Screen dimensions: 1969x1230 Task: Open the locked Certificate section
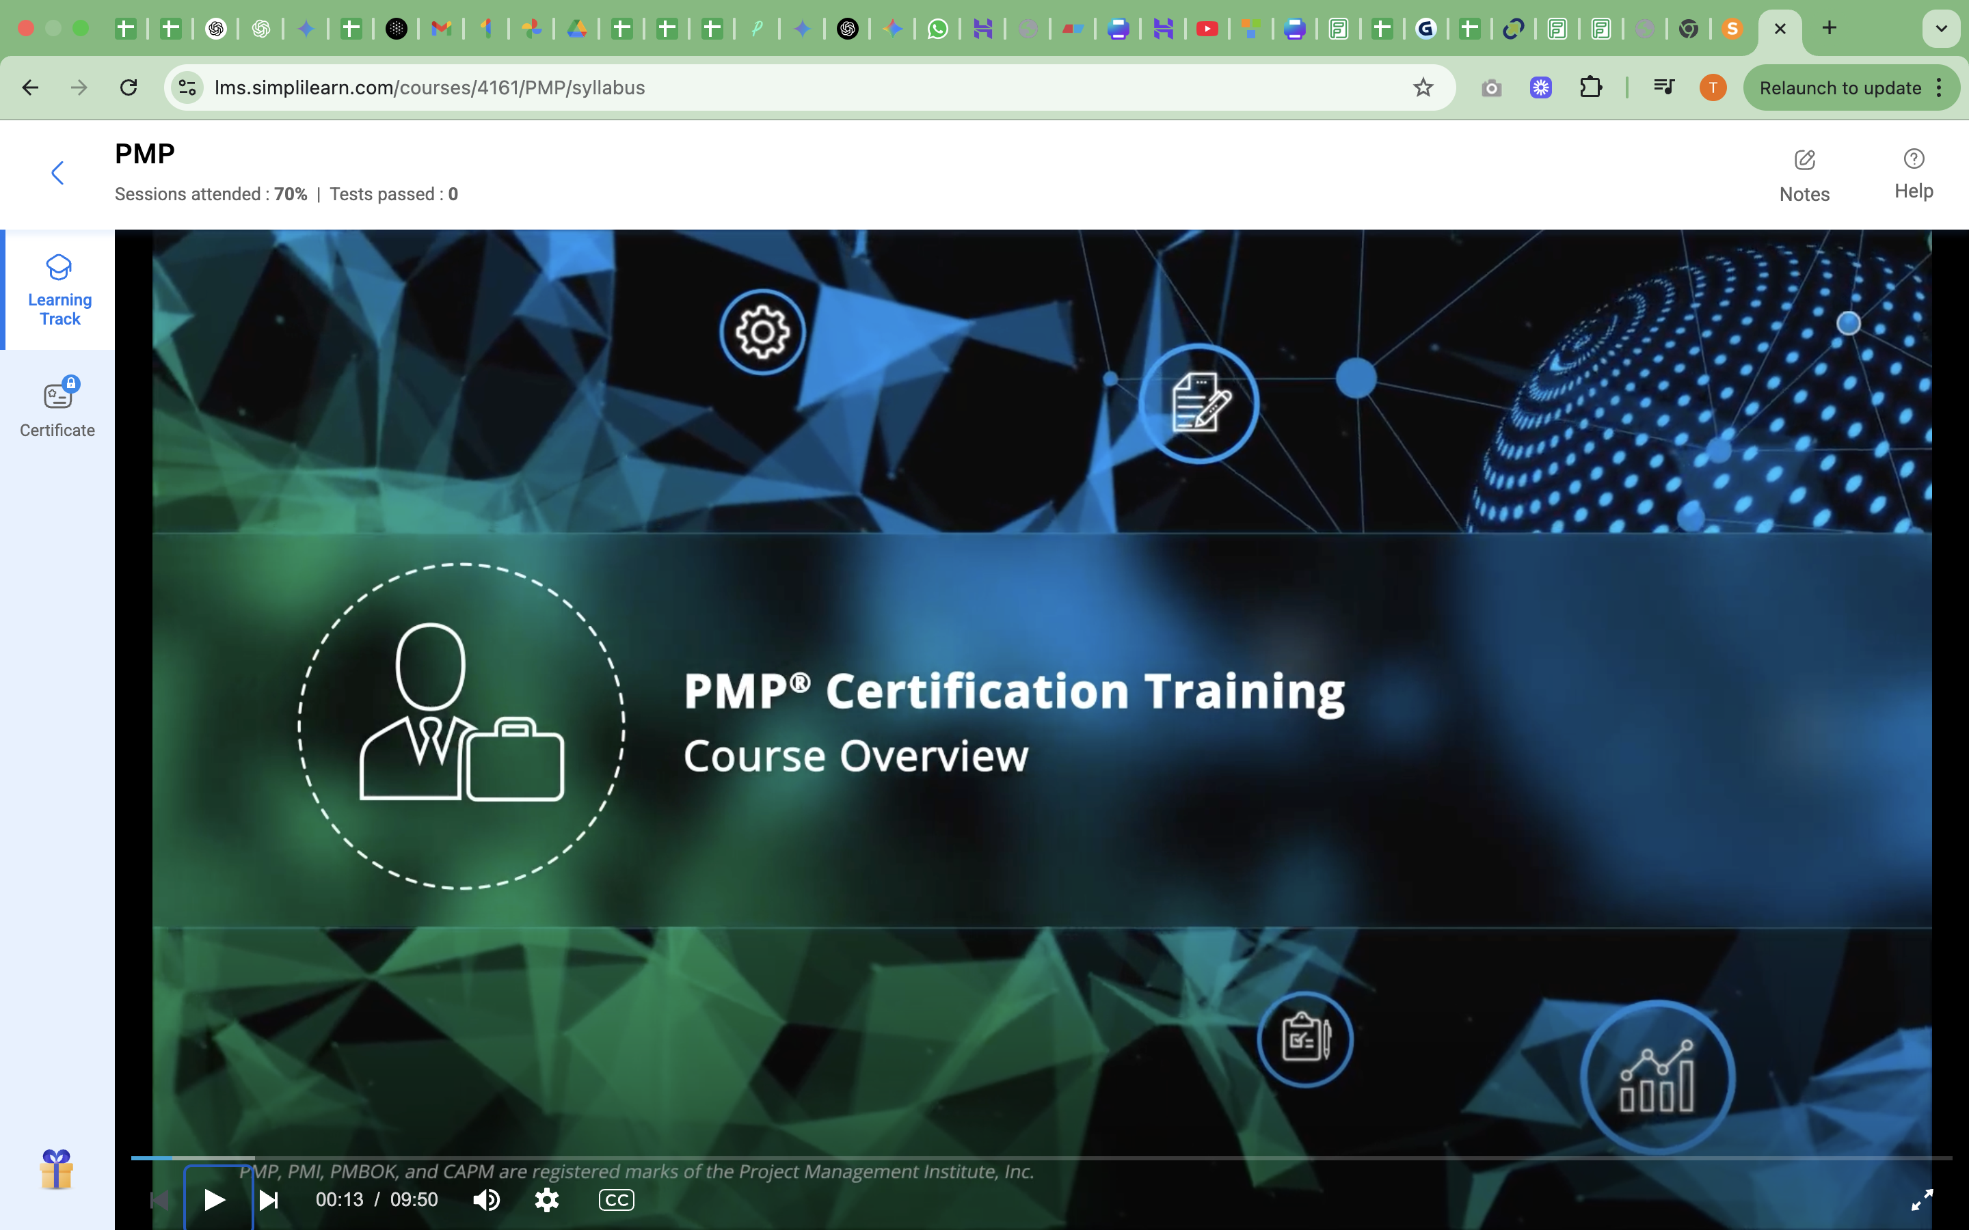coord(57,407)
